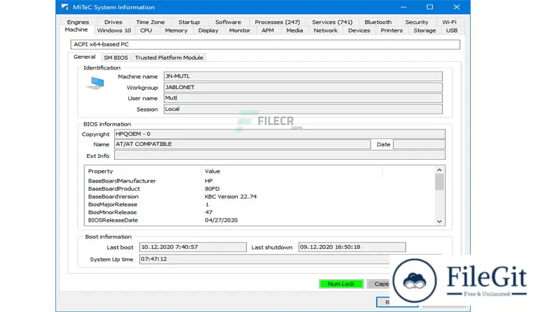
Task: Click the Value column header
Action: (x=292, y=171)
